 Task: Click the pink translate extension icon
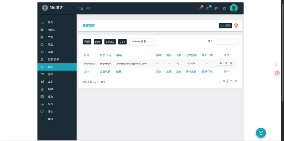pyautogui.click(x=277, y=73)
